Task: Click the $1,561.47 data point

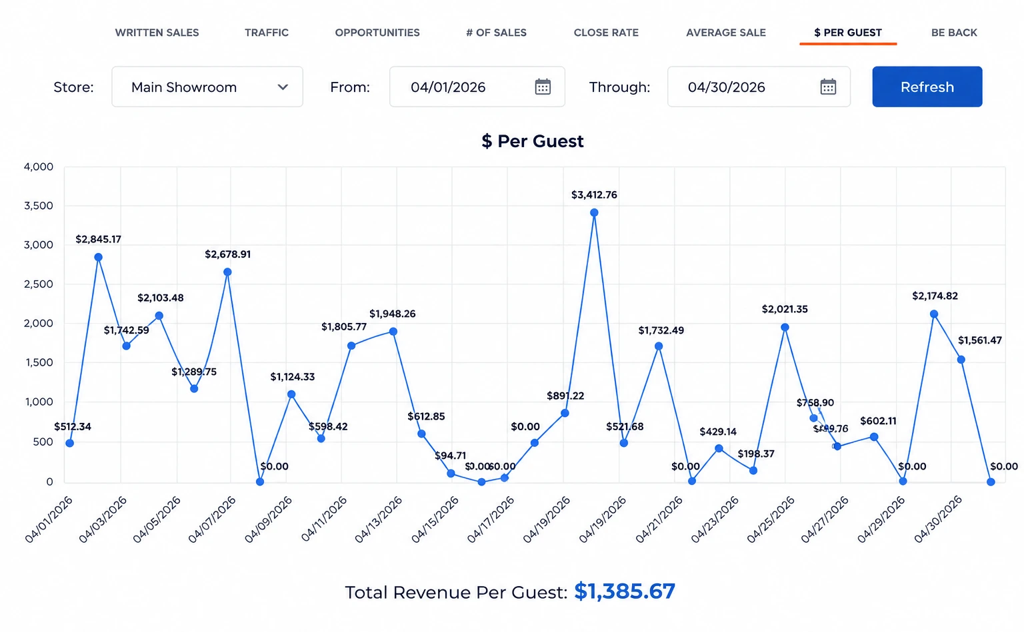Action: (x=961, y=360)
